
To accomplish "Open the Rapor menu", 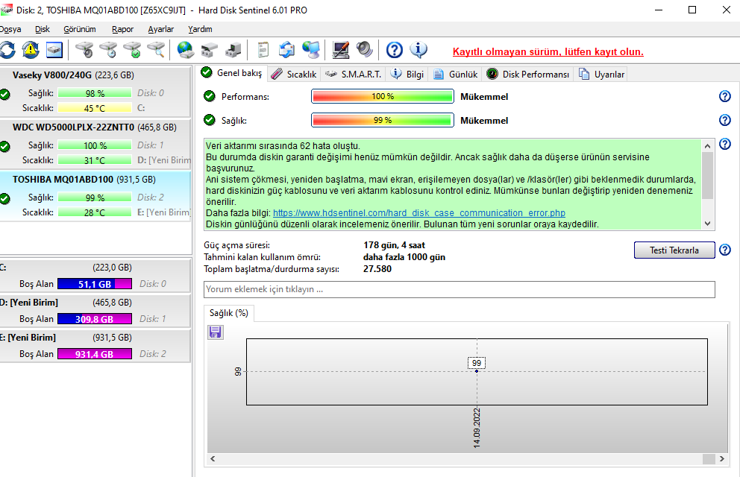I will [x=122, y=29].
